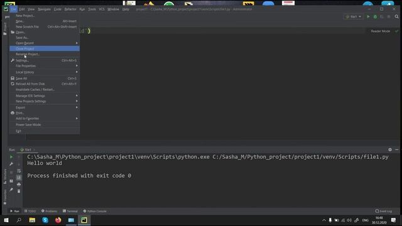This screenshot has width=402, height=226.
Task: Open Firefox from the taskbar
Action: click(x=58, y=220)
